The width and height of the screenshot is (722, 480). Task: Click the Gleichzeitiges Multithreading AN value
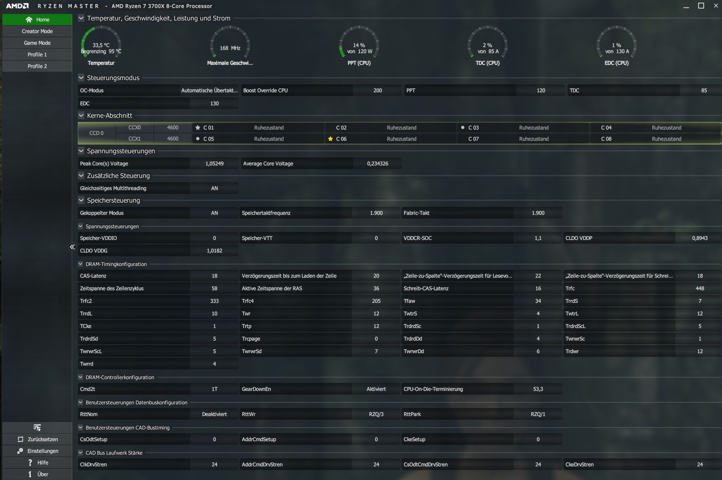coord(214,188)
